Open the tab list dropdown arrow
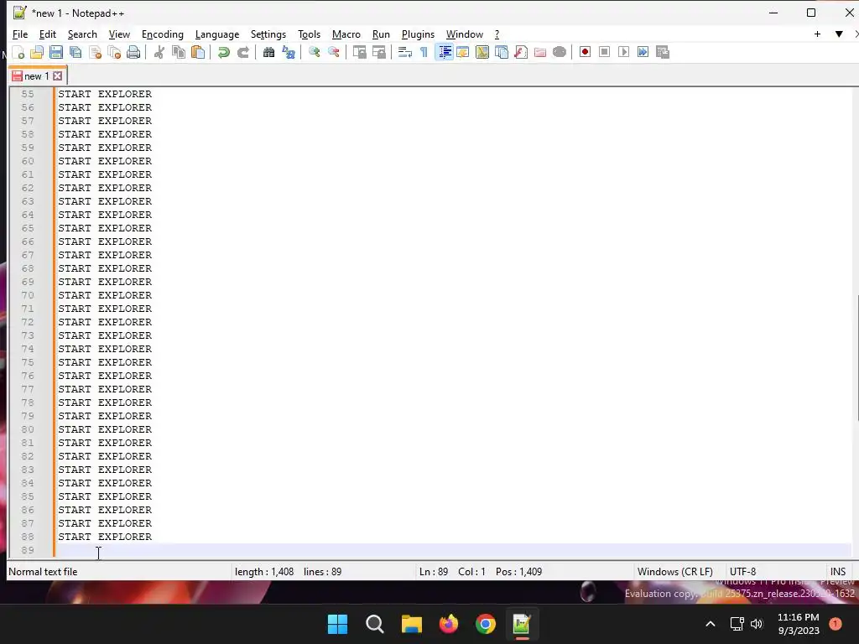The width and height of the screenshot is (859, 644). coord(839,34)
